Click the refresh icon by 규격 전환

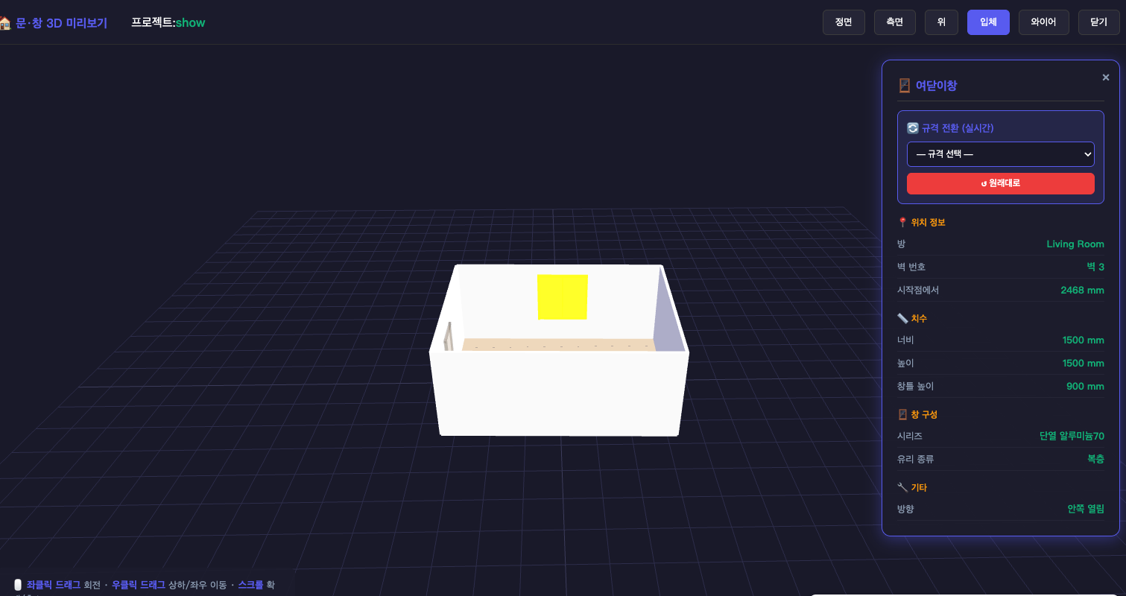913,128
